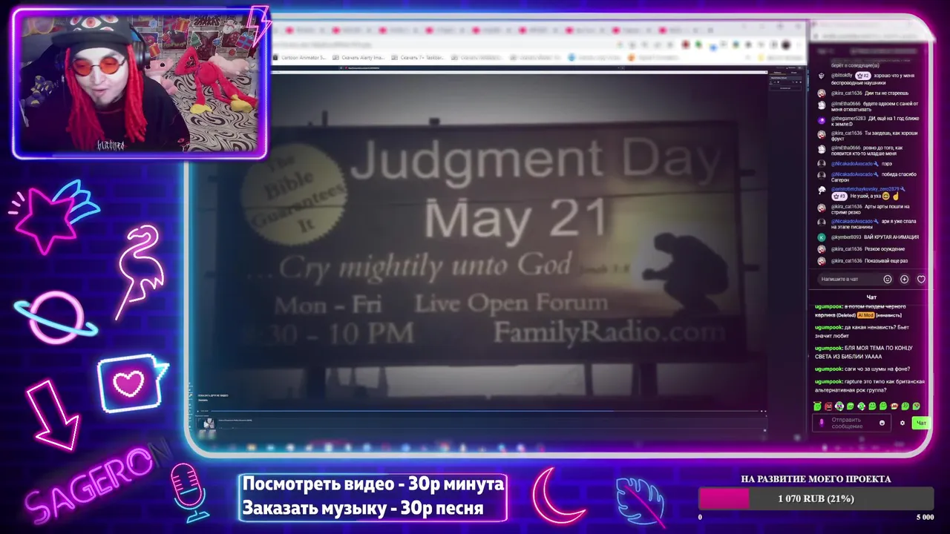The width and height of the screenshot is (950, 534).
Task: Select the green halo emote in the emote row
Action: 817,406
